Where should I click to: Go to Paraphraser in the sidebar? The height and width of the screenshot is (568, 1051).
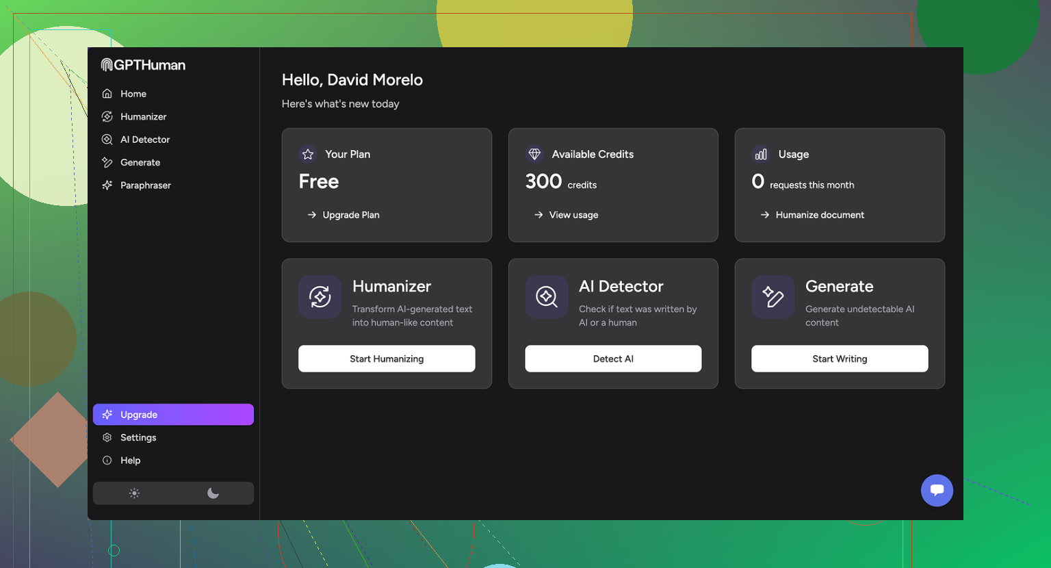coord(145,185)
